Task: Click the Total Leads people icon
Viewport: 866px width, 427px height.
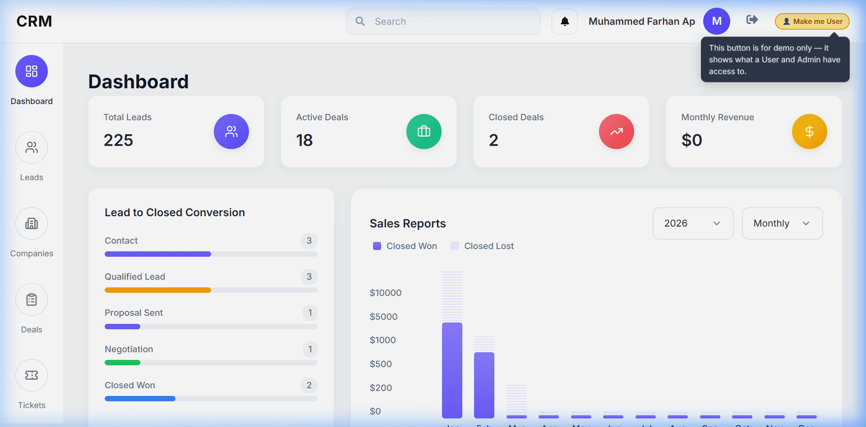Action: coord(231,132)
